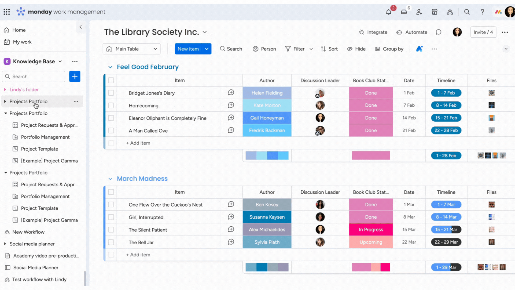Screen dimensions: 515x290
Task: Open the apps marketplace icon
Action: click(x=435, y=12)
